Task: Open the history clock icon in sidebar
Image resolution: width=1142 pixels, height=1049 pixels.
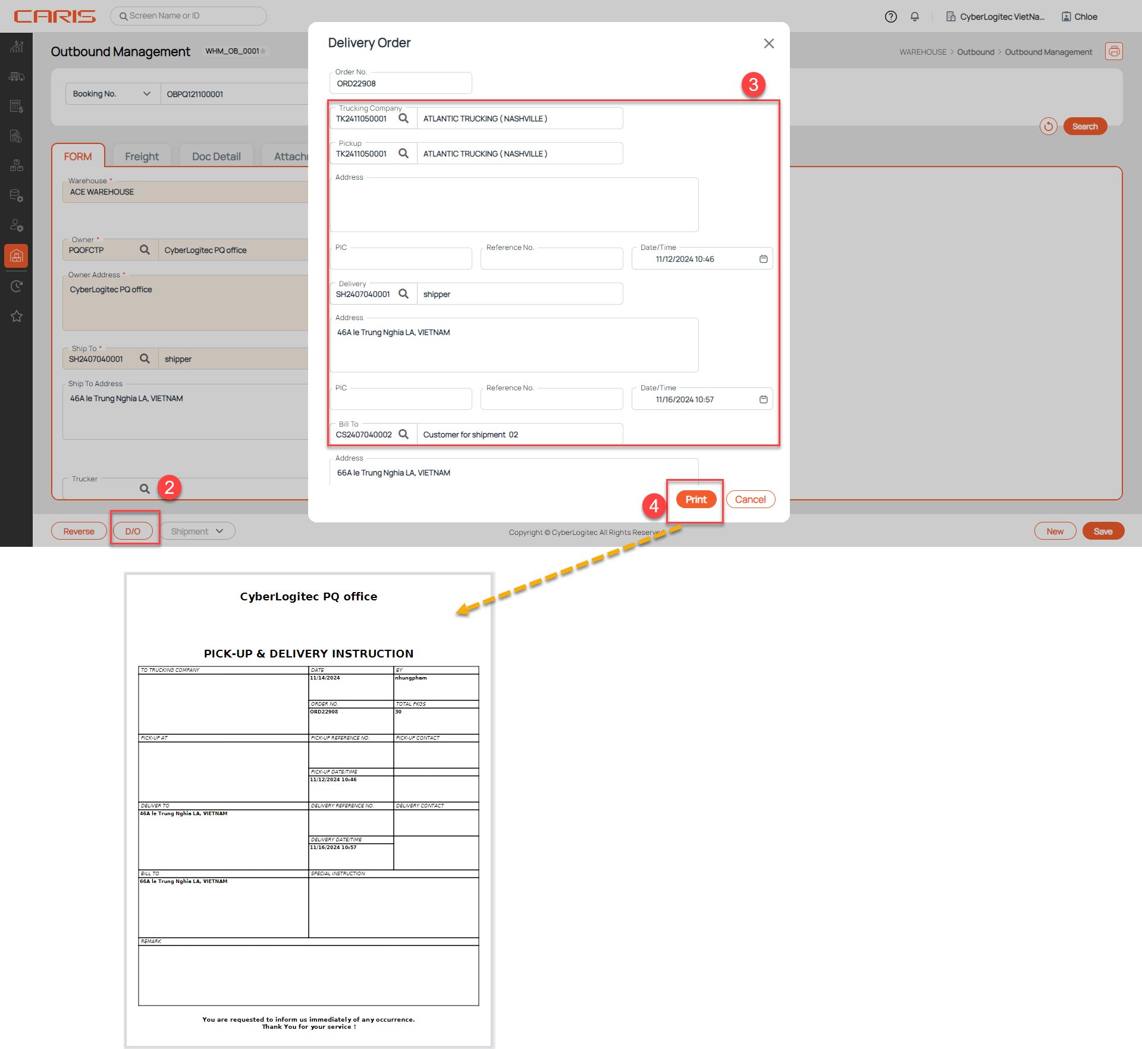Action: [x=17, y=286]
